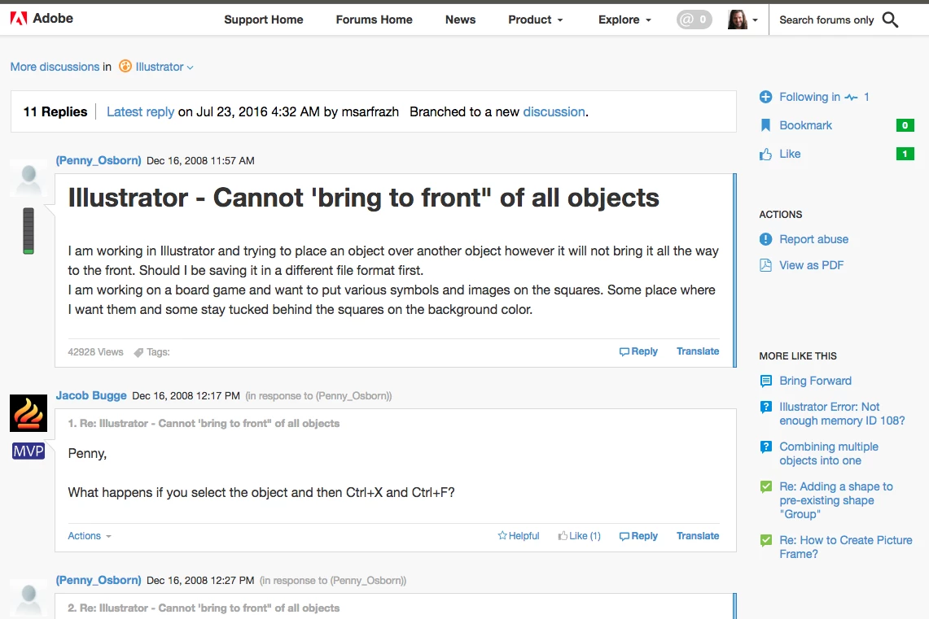The image size is (929, 619).
Task: Click the '42928 Views' text
Action: pyautogui.click(x=95, y=352)
